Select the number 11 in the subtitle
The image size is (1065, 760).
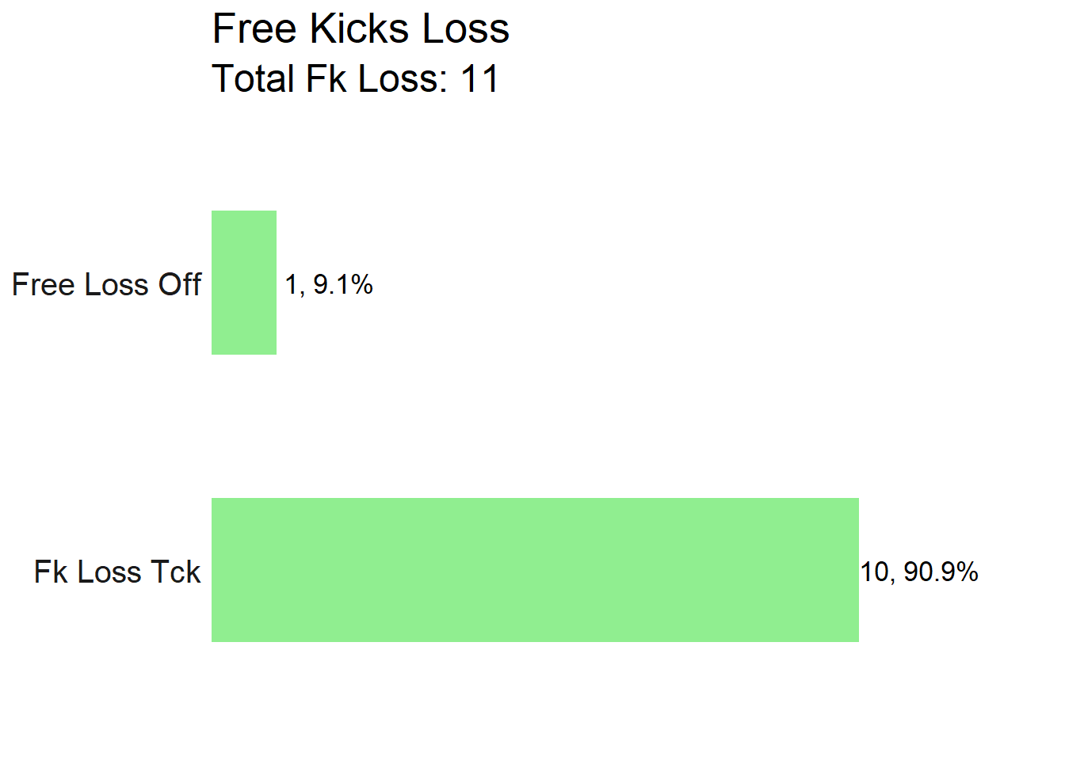479,79
